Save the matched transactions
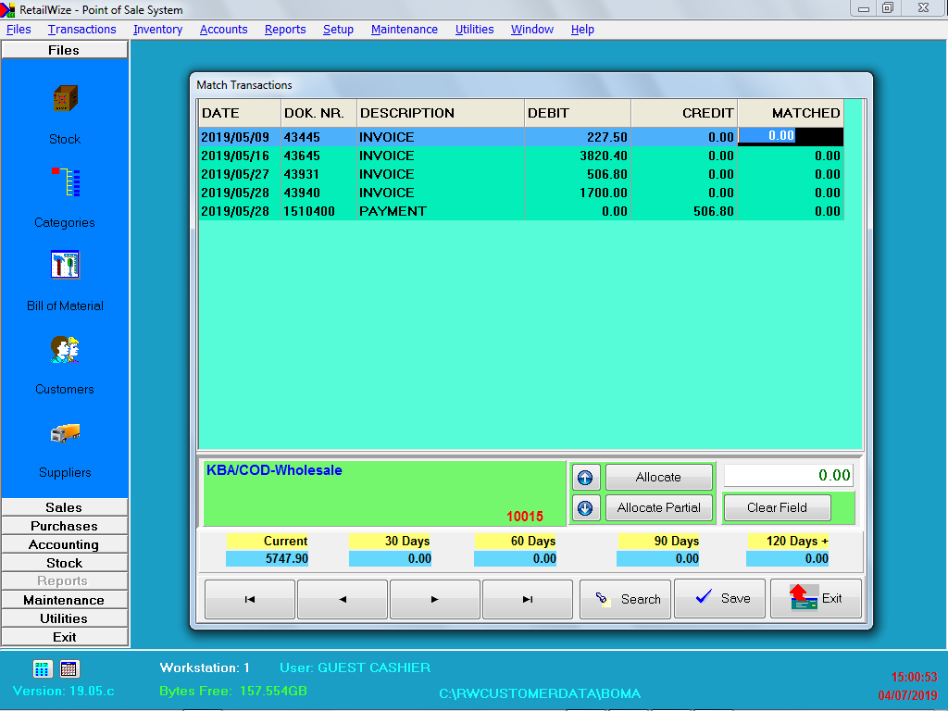The height and width of the screenshot is (711, 948). [x=720, y=599]
